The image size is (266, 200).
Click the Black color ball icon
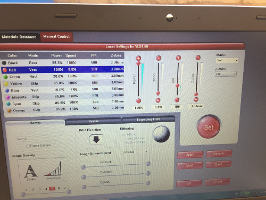pyautogui.click(x=4, y=63)
